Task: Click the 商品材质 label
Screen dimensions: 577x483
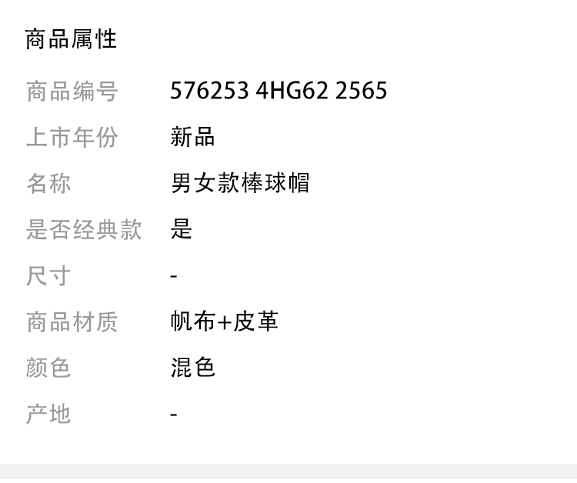Action: pyautogui.click(x=72, y=322)
